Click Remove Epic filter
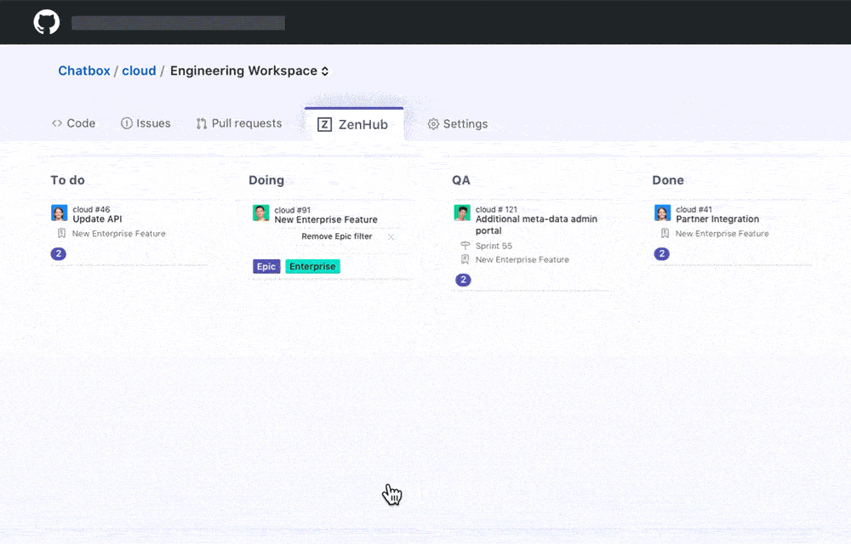The image size is (851, 544). pyautogui.click(x=337, y=237)
